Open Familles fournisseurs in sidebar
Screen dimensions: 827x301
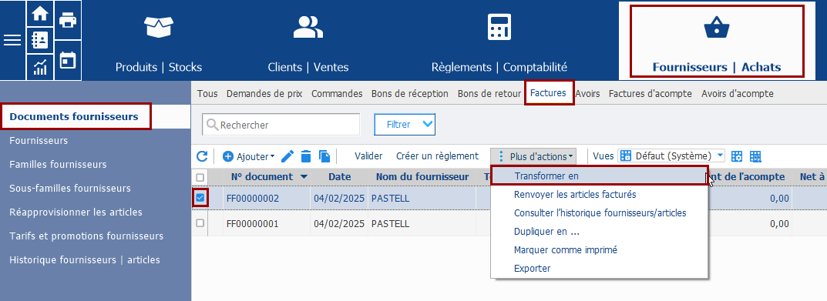pos(58,165)
